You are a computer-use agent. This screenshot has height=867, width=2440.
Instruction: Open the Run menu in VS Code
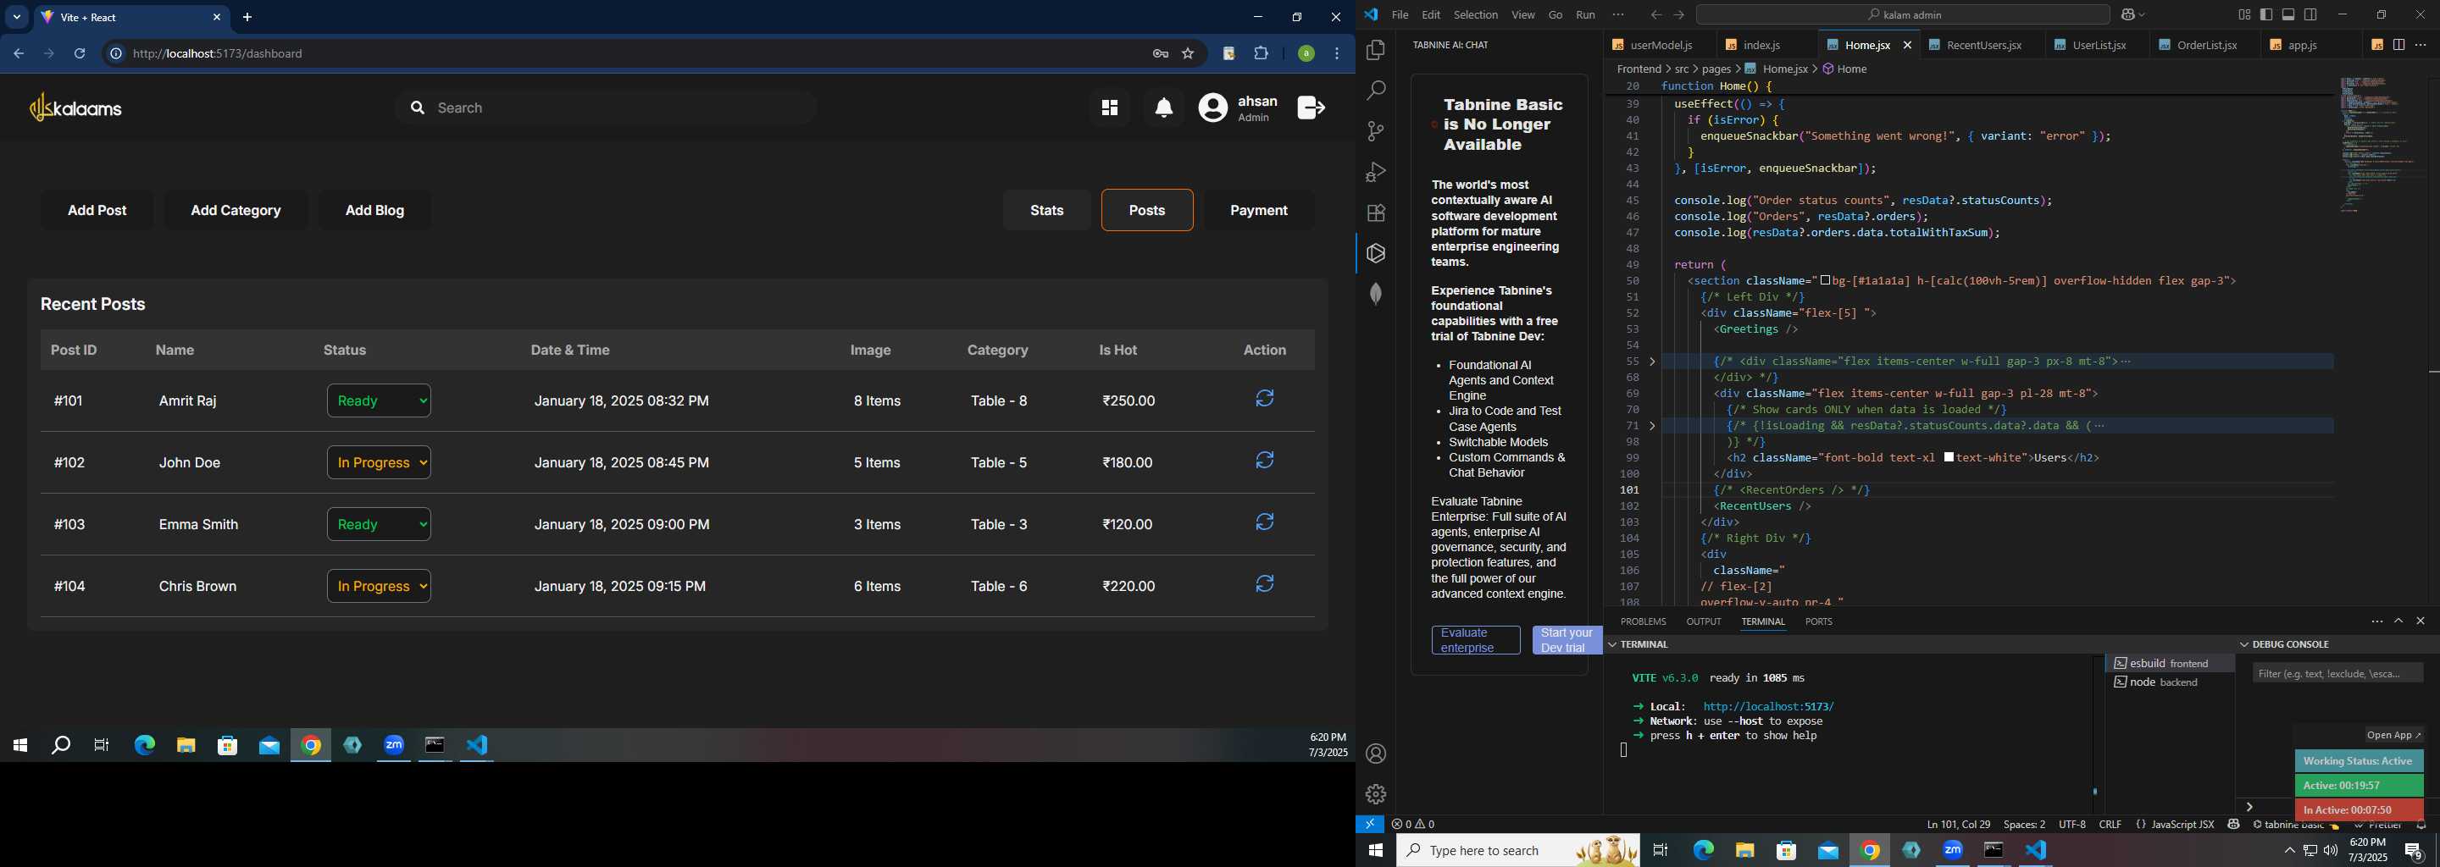(1586, 14)
